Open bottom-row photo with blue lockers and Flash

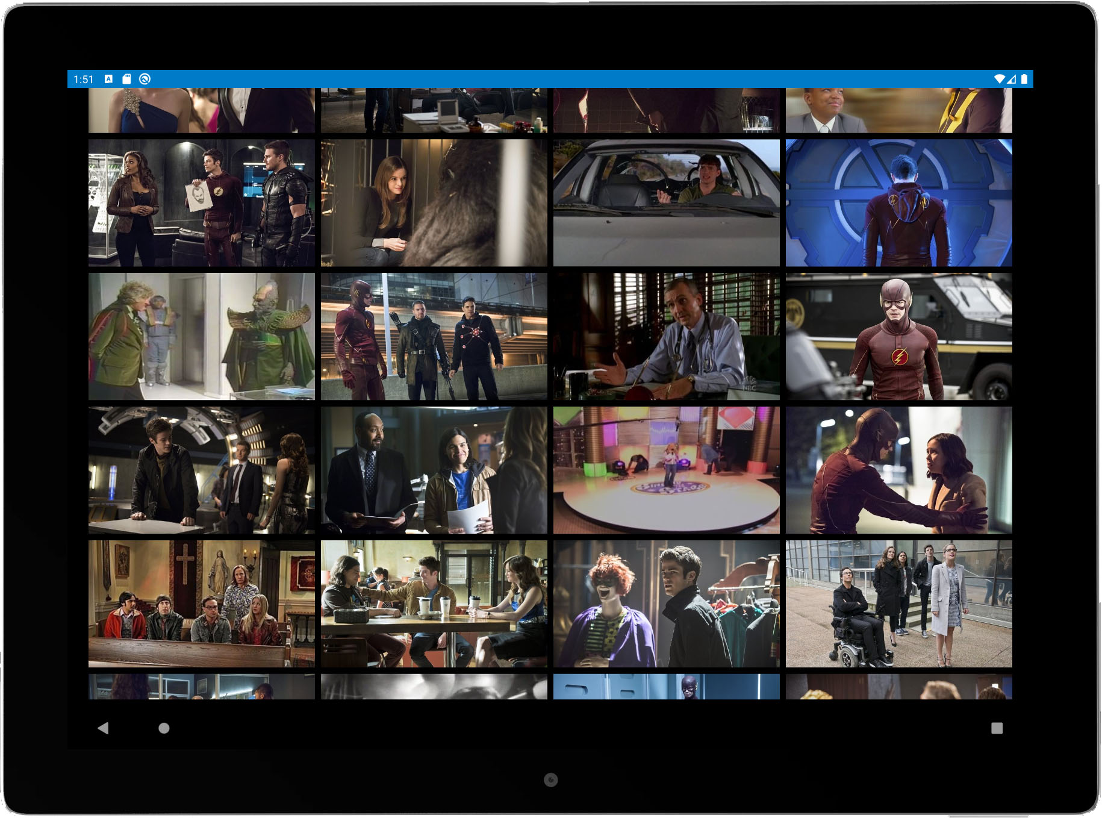[x=666, y=687]
